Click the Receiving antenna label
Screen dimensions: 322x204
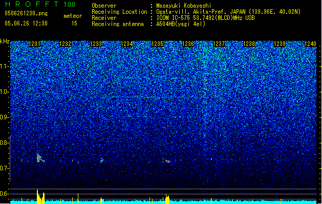click(118, 24)
